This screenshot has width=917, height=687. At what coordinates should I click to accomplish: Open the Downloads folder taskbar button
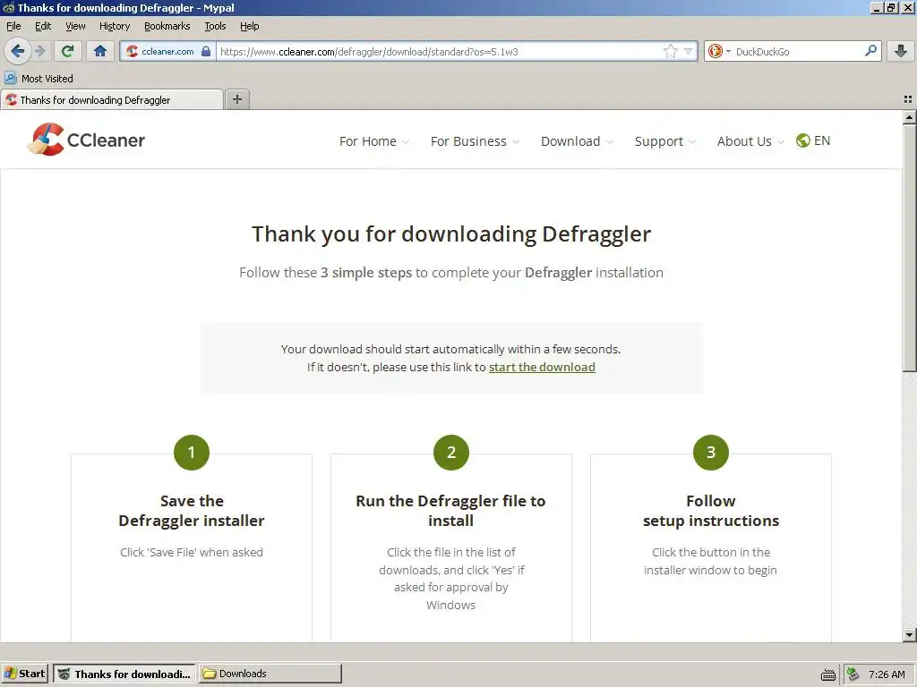pyautogui.click(x=270, y=674)
